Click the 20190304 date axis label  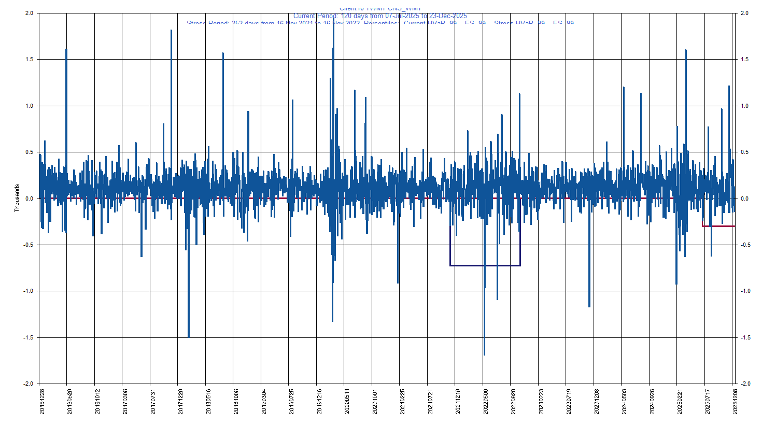point(264,402)
